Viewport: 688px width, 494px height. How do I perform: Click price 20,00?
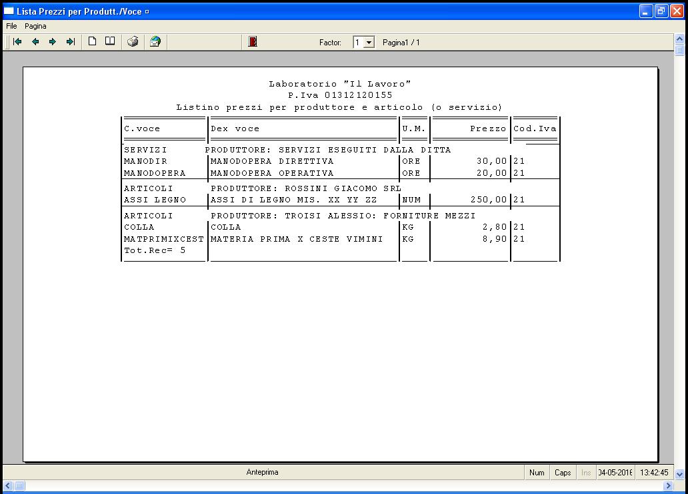point(491,172)
